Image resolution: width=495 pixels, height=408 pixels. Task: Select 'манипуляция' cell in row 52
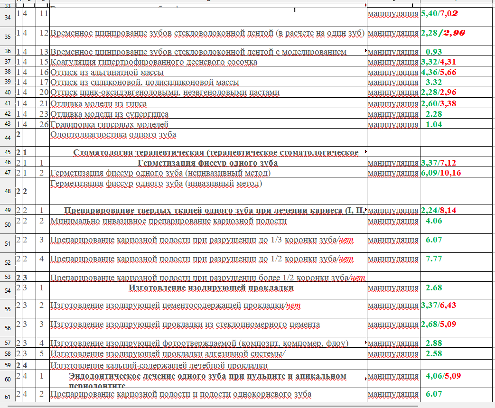[393, 260]
